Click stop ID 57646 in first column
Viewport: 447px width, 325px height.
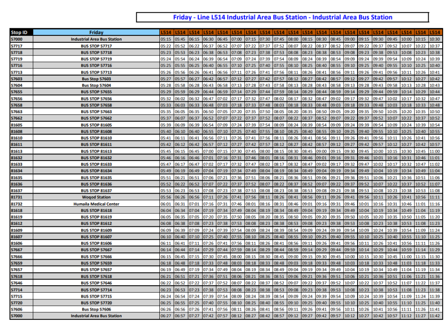point(17,283)
